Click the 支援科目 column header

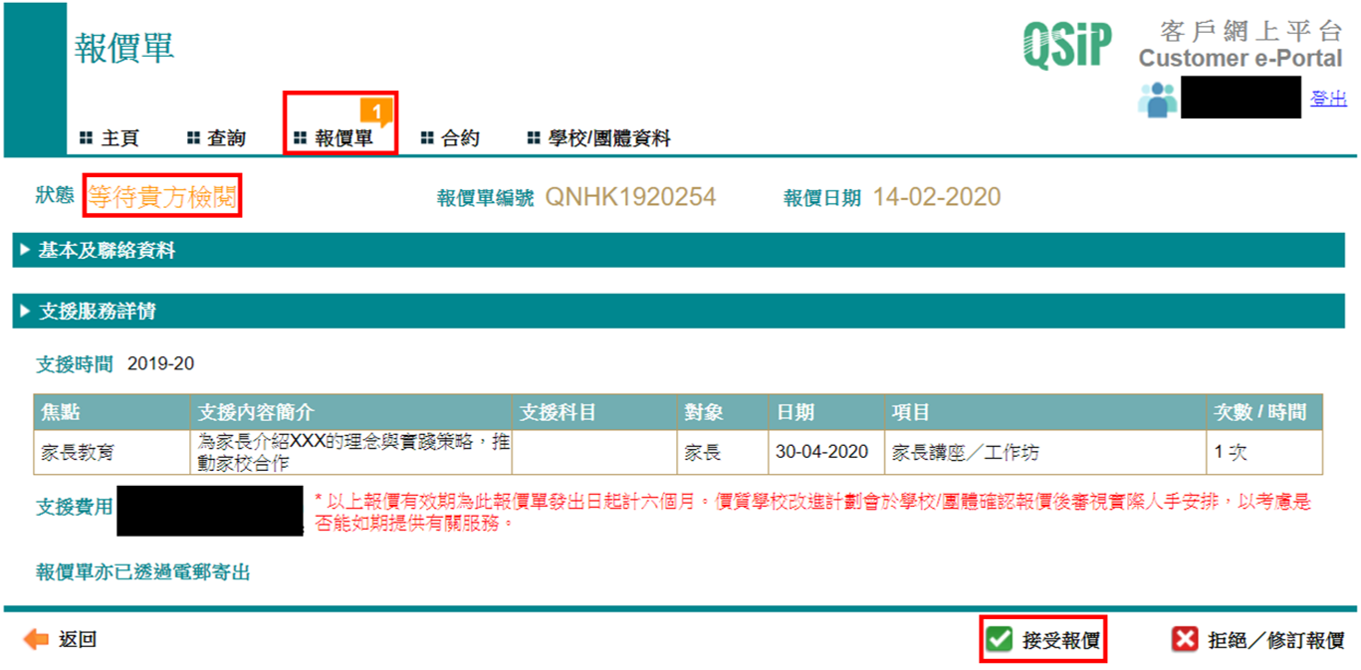[x=594, y=412]
